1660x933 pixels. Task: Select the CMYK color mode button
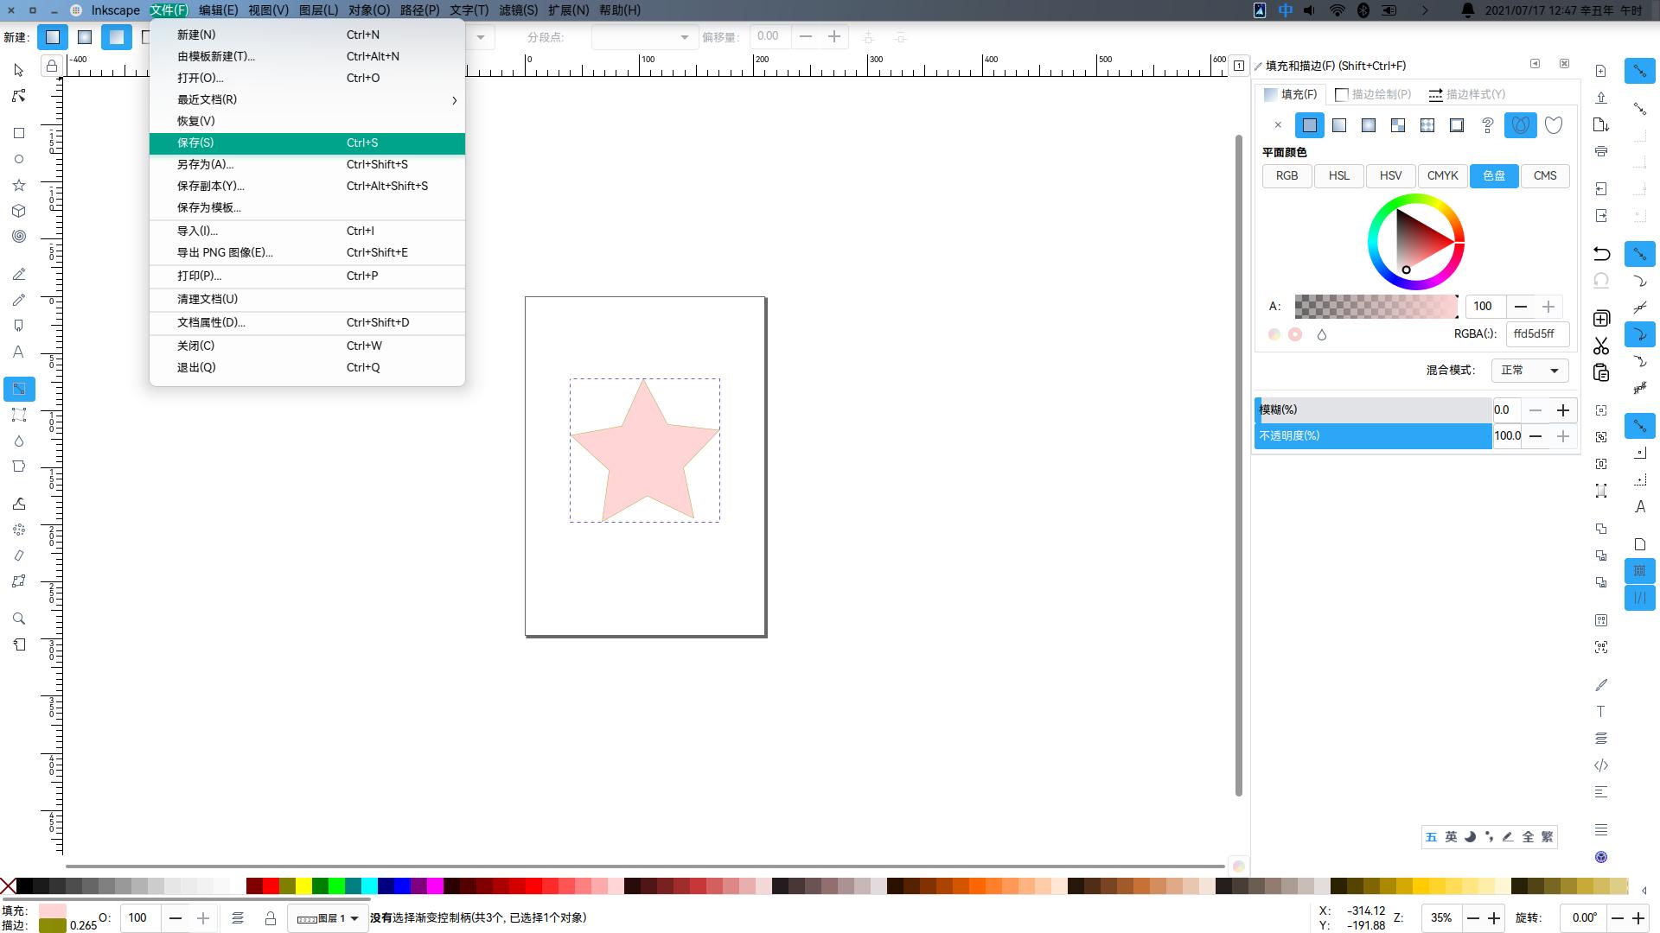[x=1442, y=175]
